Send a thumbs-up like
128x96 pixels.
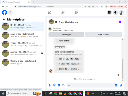[121, 85]
